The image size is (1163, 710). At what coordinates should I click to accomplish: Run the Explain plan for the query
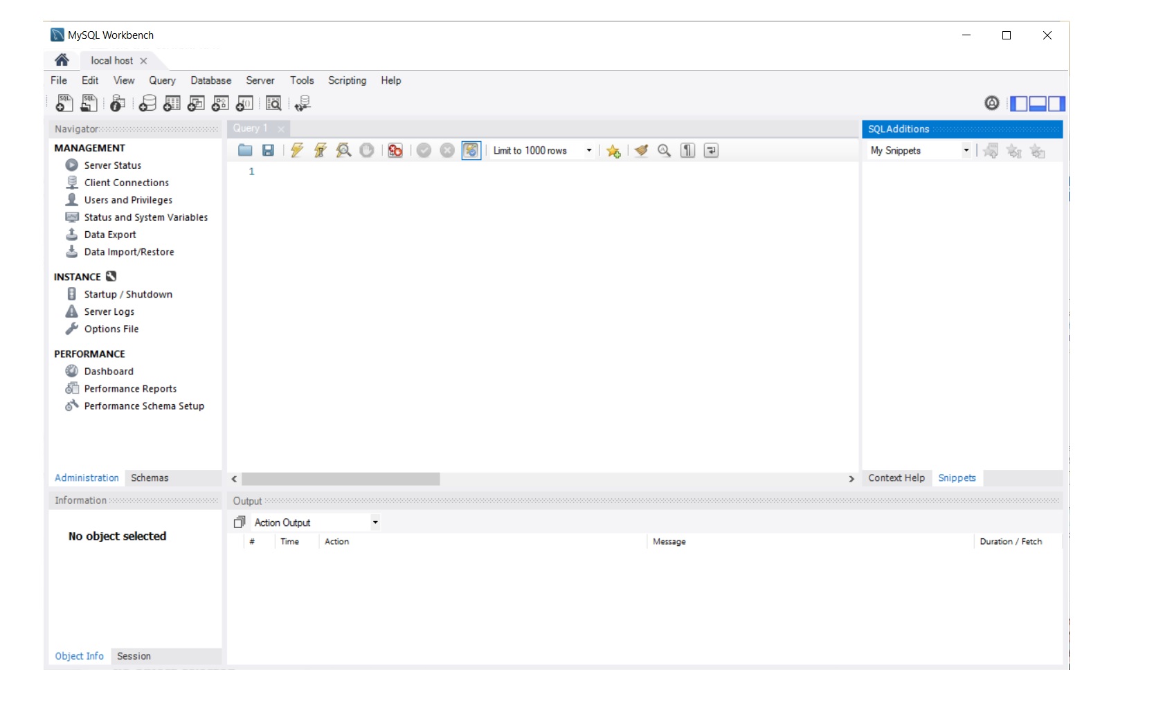coord(343,150)
